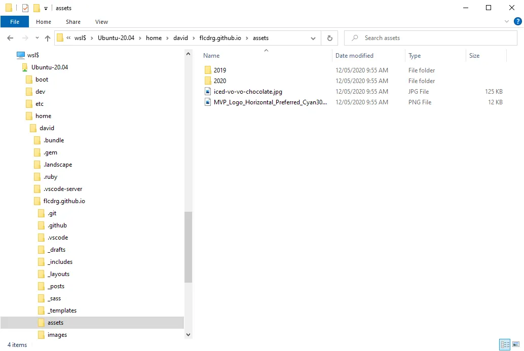Image resolution: width=524 pixels, height=351 pixels.
Task: Switch to large thumbnails view in status bar
Action: coord(515,344)
